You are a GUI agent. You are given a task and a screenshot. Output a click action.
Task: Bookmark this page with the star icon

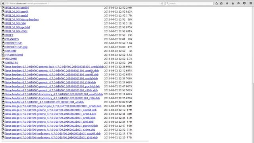coord(217,4)
